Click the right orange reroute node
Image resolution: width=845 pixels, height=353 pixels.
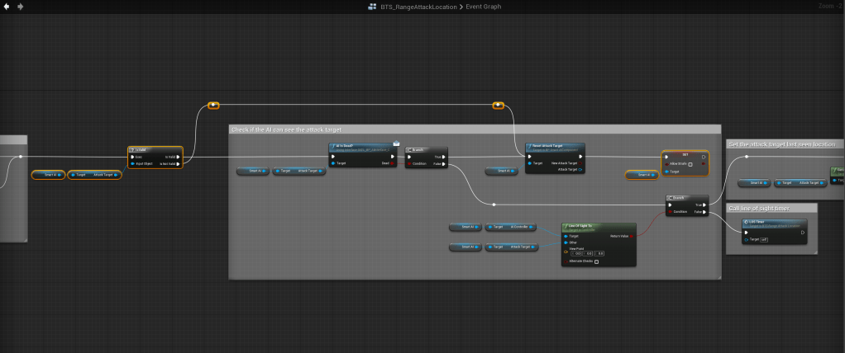[x=498, y=106]
